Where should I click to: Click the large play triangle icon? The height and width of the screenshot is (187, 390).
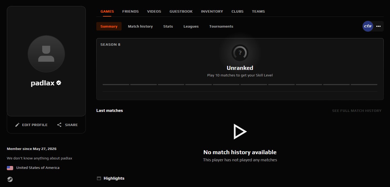pos(240,132)
